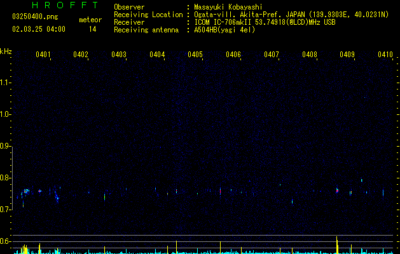Image resolution: width=400 pixels, height=254 pixels.
Task: Click the 0403 time marker
Action: click(119, 54)
